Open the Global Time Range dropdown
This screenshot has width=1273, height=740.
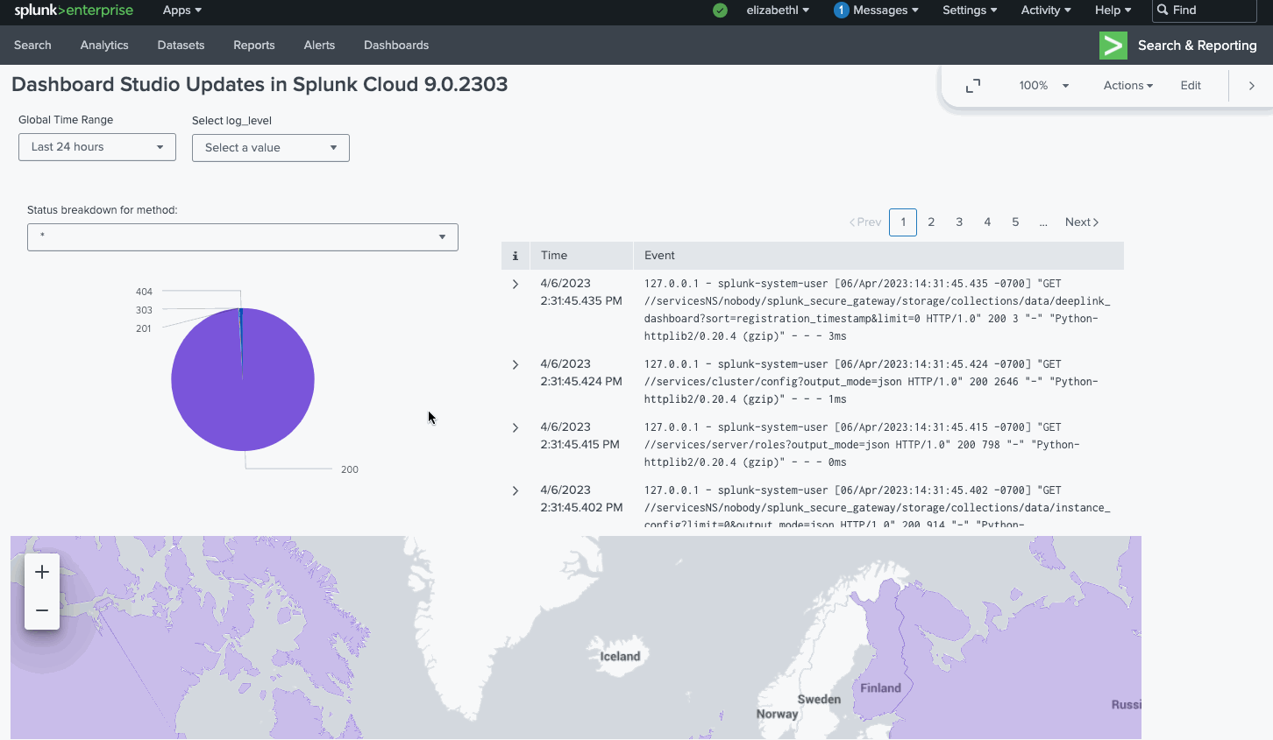tap(97, 147)
